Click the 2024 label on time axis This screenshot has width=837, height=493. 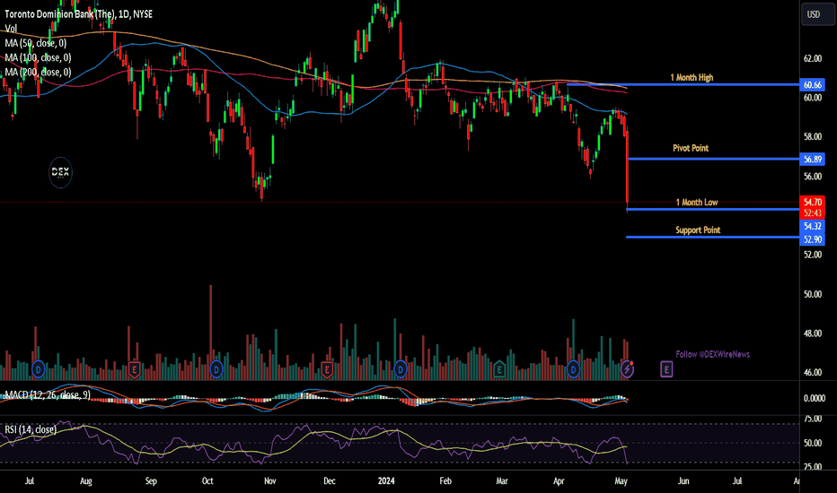pyautogui.click(x=386, y=481)
